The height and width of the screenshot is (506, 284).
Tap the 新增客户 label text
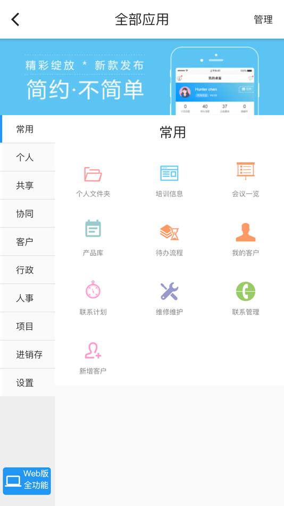click(x=93, y=371)
